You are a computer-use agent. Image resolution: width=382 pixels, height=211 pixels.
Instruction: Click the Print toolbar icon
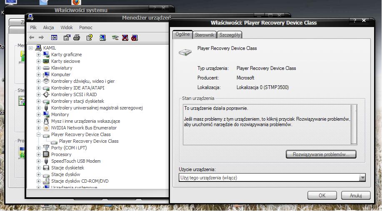coord(77,37)
